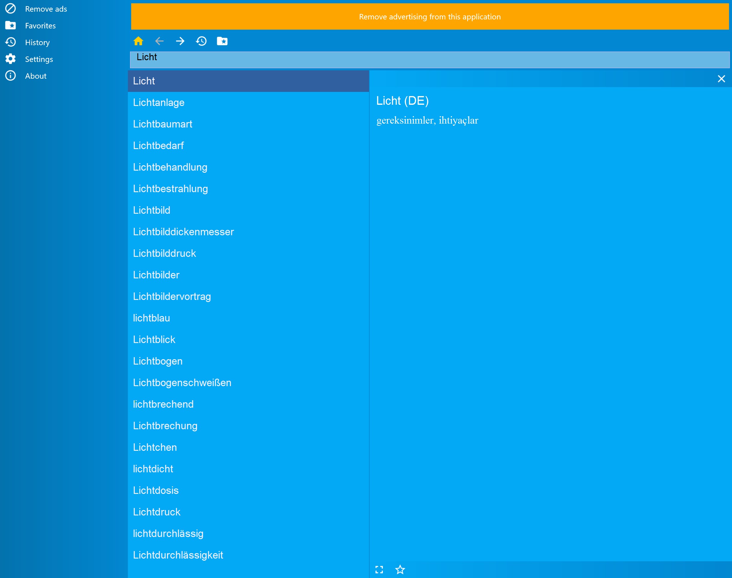Open history from the toolbar clock icon
The height and width of the screenshot is (578, 732).
click(201, 41)
